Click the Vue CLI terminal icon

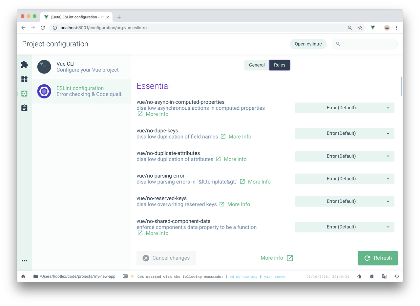tap(44, 67)
